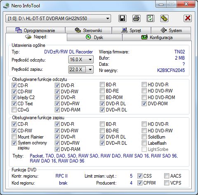Check the HD DVD-ROM checkbox
Screen dimensions: 198x195
pyautogui.click(x=144, y=97)
